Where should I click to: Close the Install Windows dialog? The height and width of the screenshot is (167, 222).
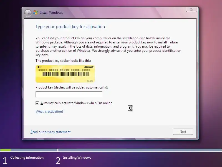click(191, 9)
